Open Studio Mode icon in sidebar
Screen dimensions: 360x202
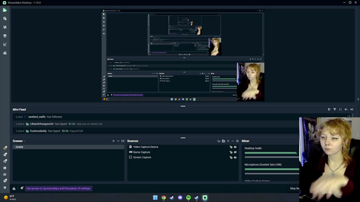point(5,175)
